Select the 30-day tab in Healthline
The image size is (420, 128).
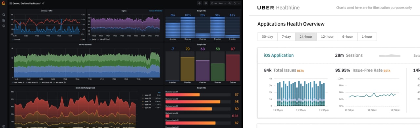coord(267,36)
